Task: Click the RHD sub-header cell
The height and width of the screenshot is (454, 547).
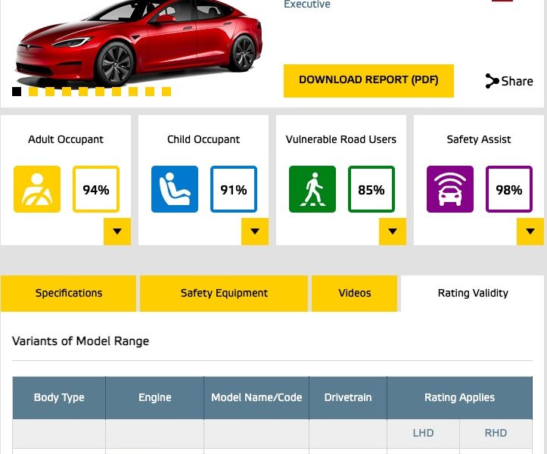Action: 496,433
